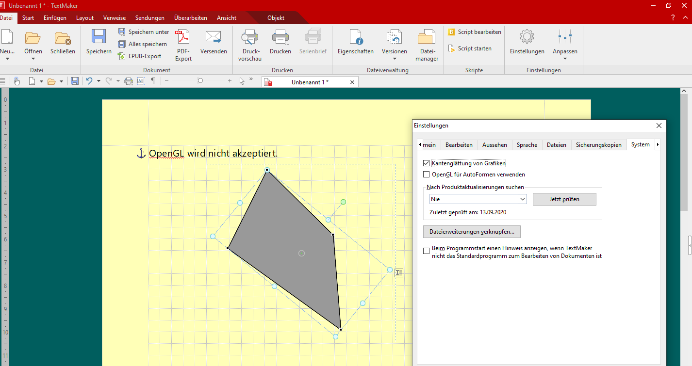Switch to the Bearbeiten settings tab

pos(459,145)
